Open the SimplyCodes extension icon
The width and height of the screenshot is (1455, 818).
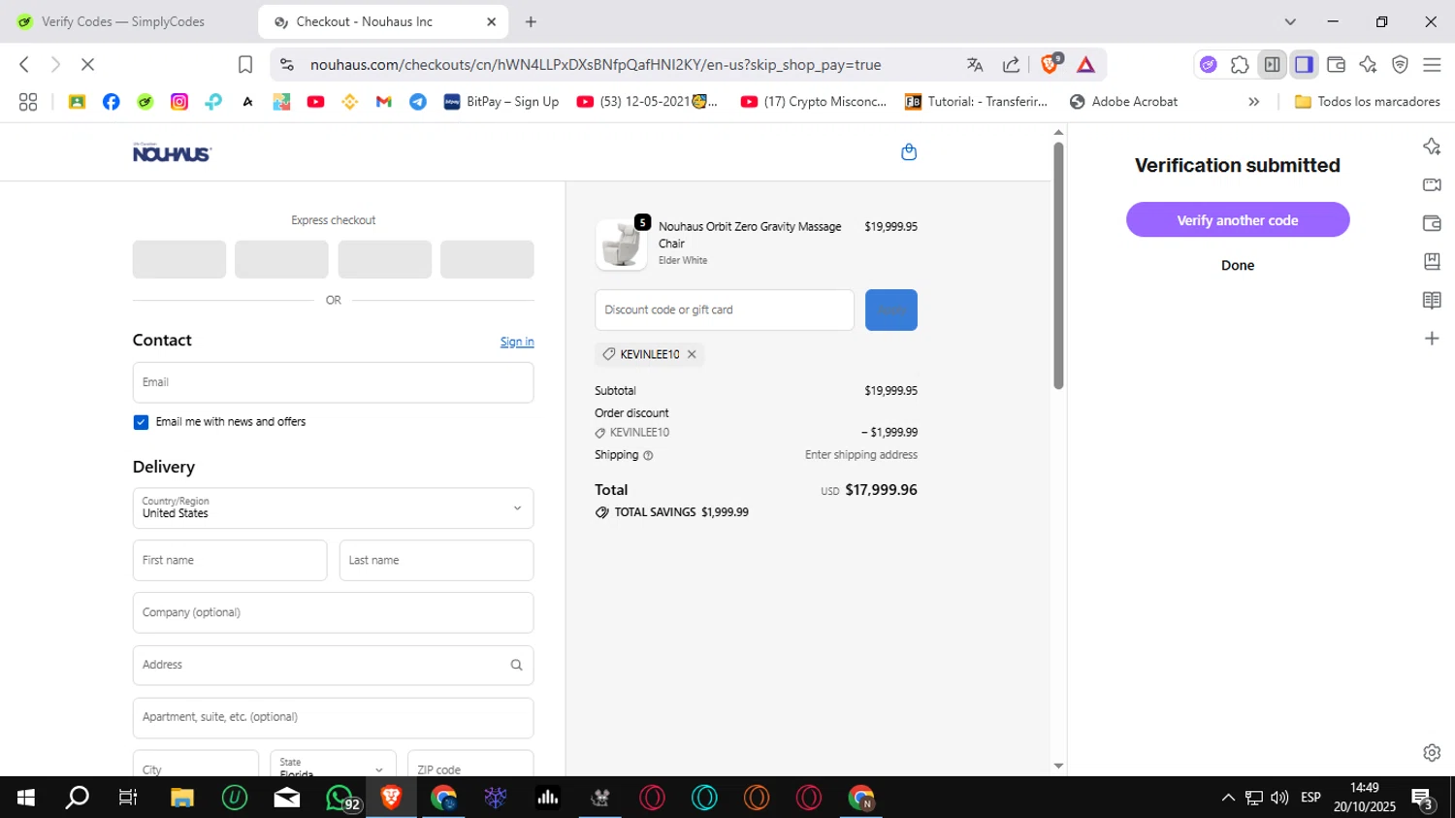(x=1208, y=65)
